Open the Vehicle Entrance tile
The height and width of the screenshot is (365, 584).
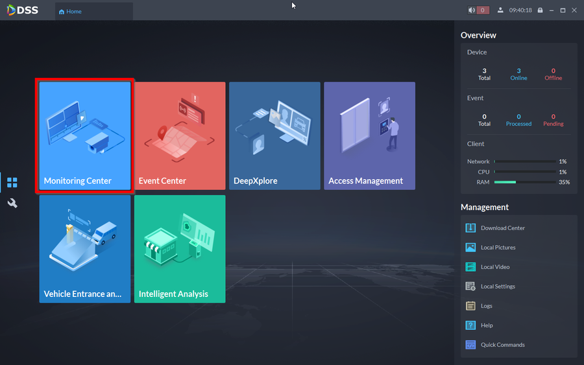pyautogui.click(x=85, y=248)
